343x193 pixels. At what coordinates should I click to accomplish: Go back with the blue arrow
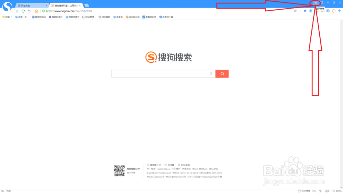coord(18,11)
